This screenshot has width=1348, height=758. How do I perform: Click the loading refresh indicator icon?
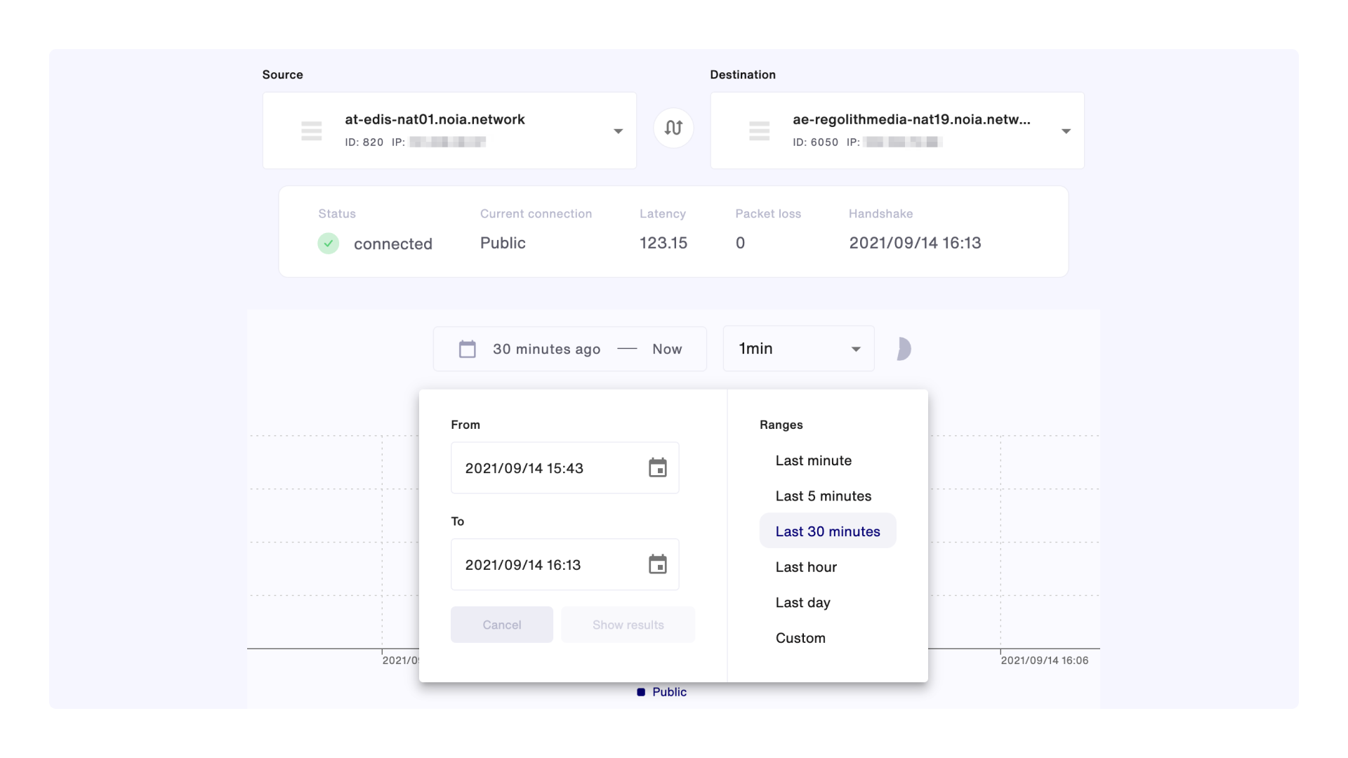pyautogui.click(x=903, y=349)
